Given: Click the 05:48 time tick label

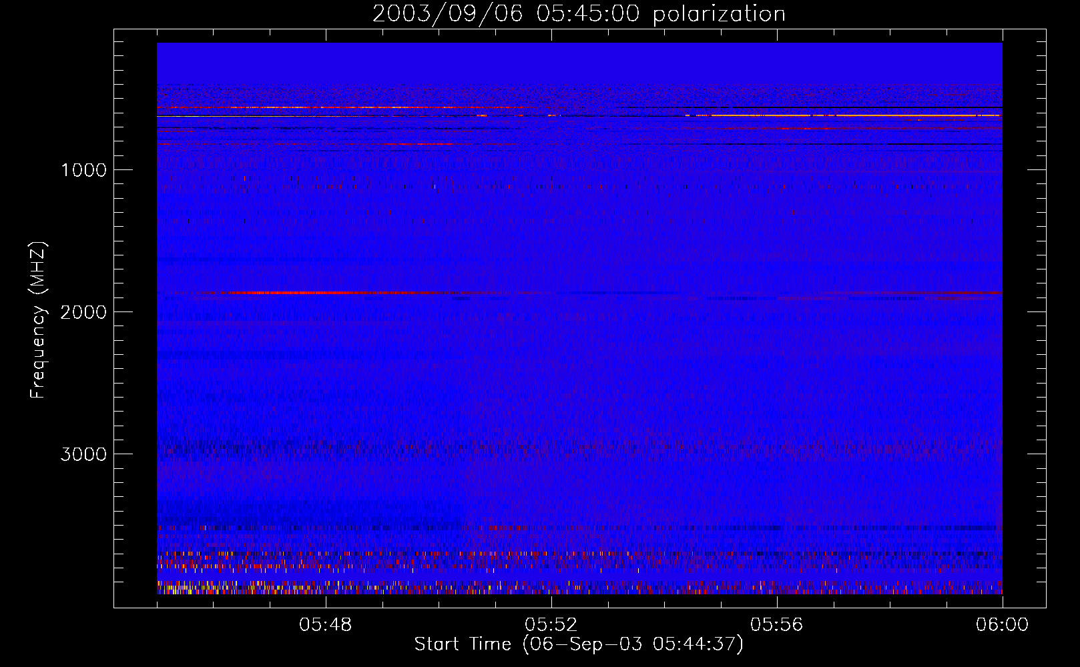Looking at the screenshot, I should tap(325, 625).
